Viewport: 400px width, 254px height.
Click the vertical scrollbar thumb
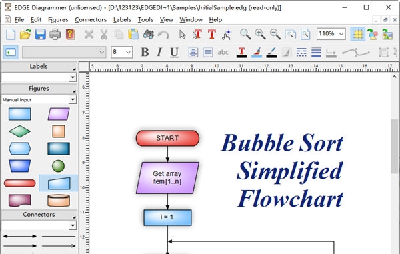coord(395,147)
